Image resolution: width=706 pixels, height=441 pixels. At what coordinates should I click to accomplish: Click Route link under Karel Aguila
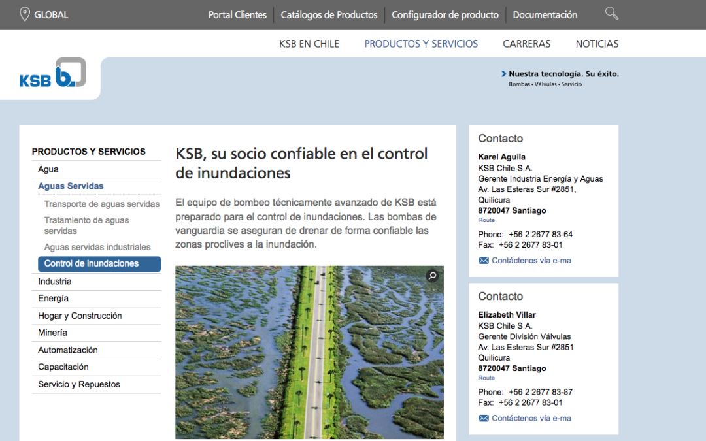pyautogui.click(x=486, y=220)
